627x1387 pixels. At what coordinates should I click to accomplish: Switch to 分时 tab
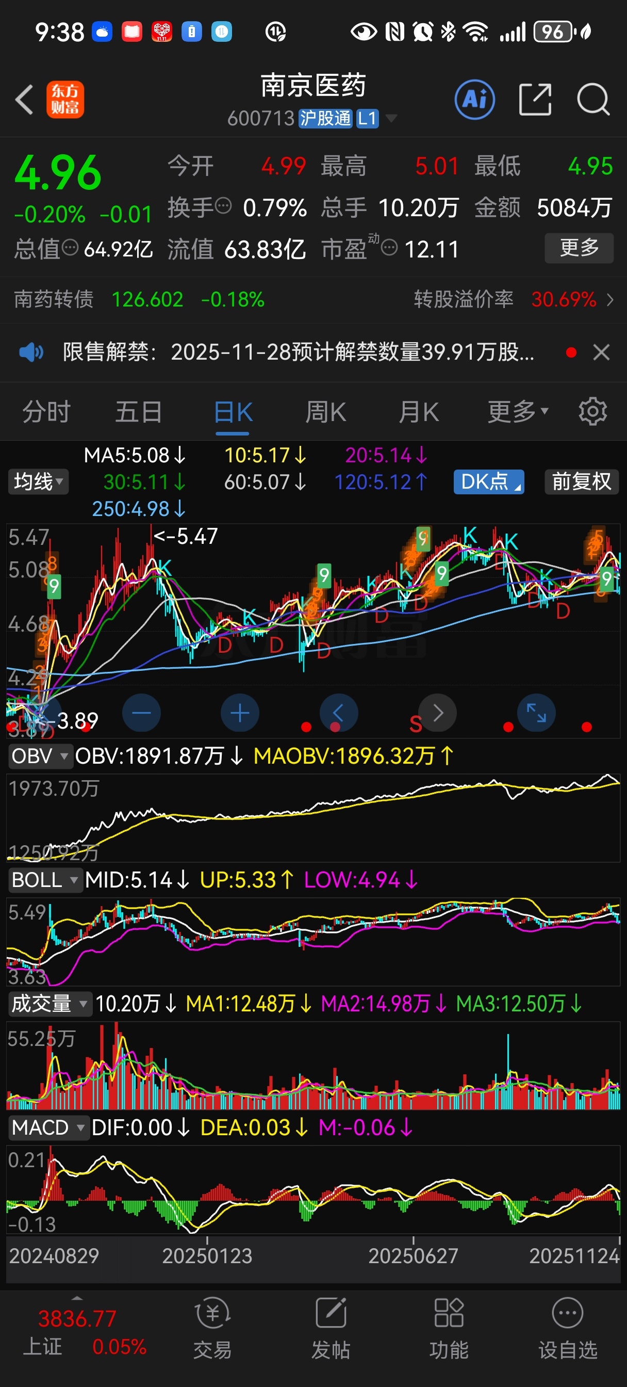[46, 412]
